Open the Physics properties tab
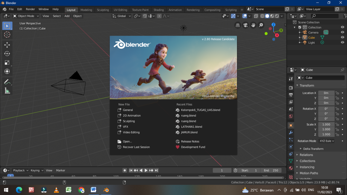The height and width of the screenshot is (195, 347). [291, 147]
